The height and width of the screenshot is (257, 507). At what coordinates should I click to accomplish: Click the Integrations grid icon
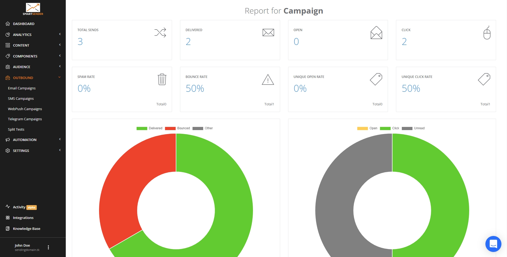point(8,218)
